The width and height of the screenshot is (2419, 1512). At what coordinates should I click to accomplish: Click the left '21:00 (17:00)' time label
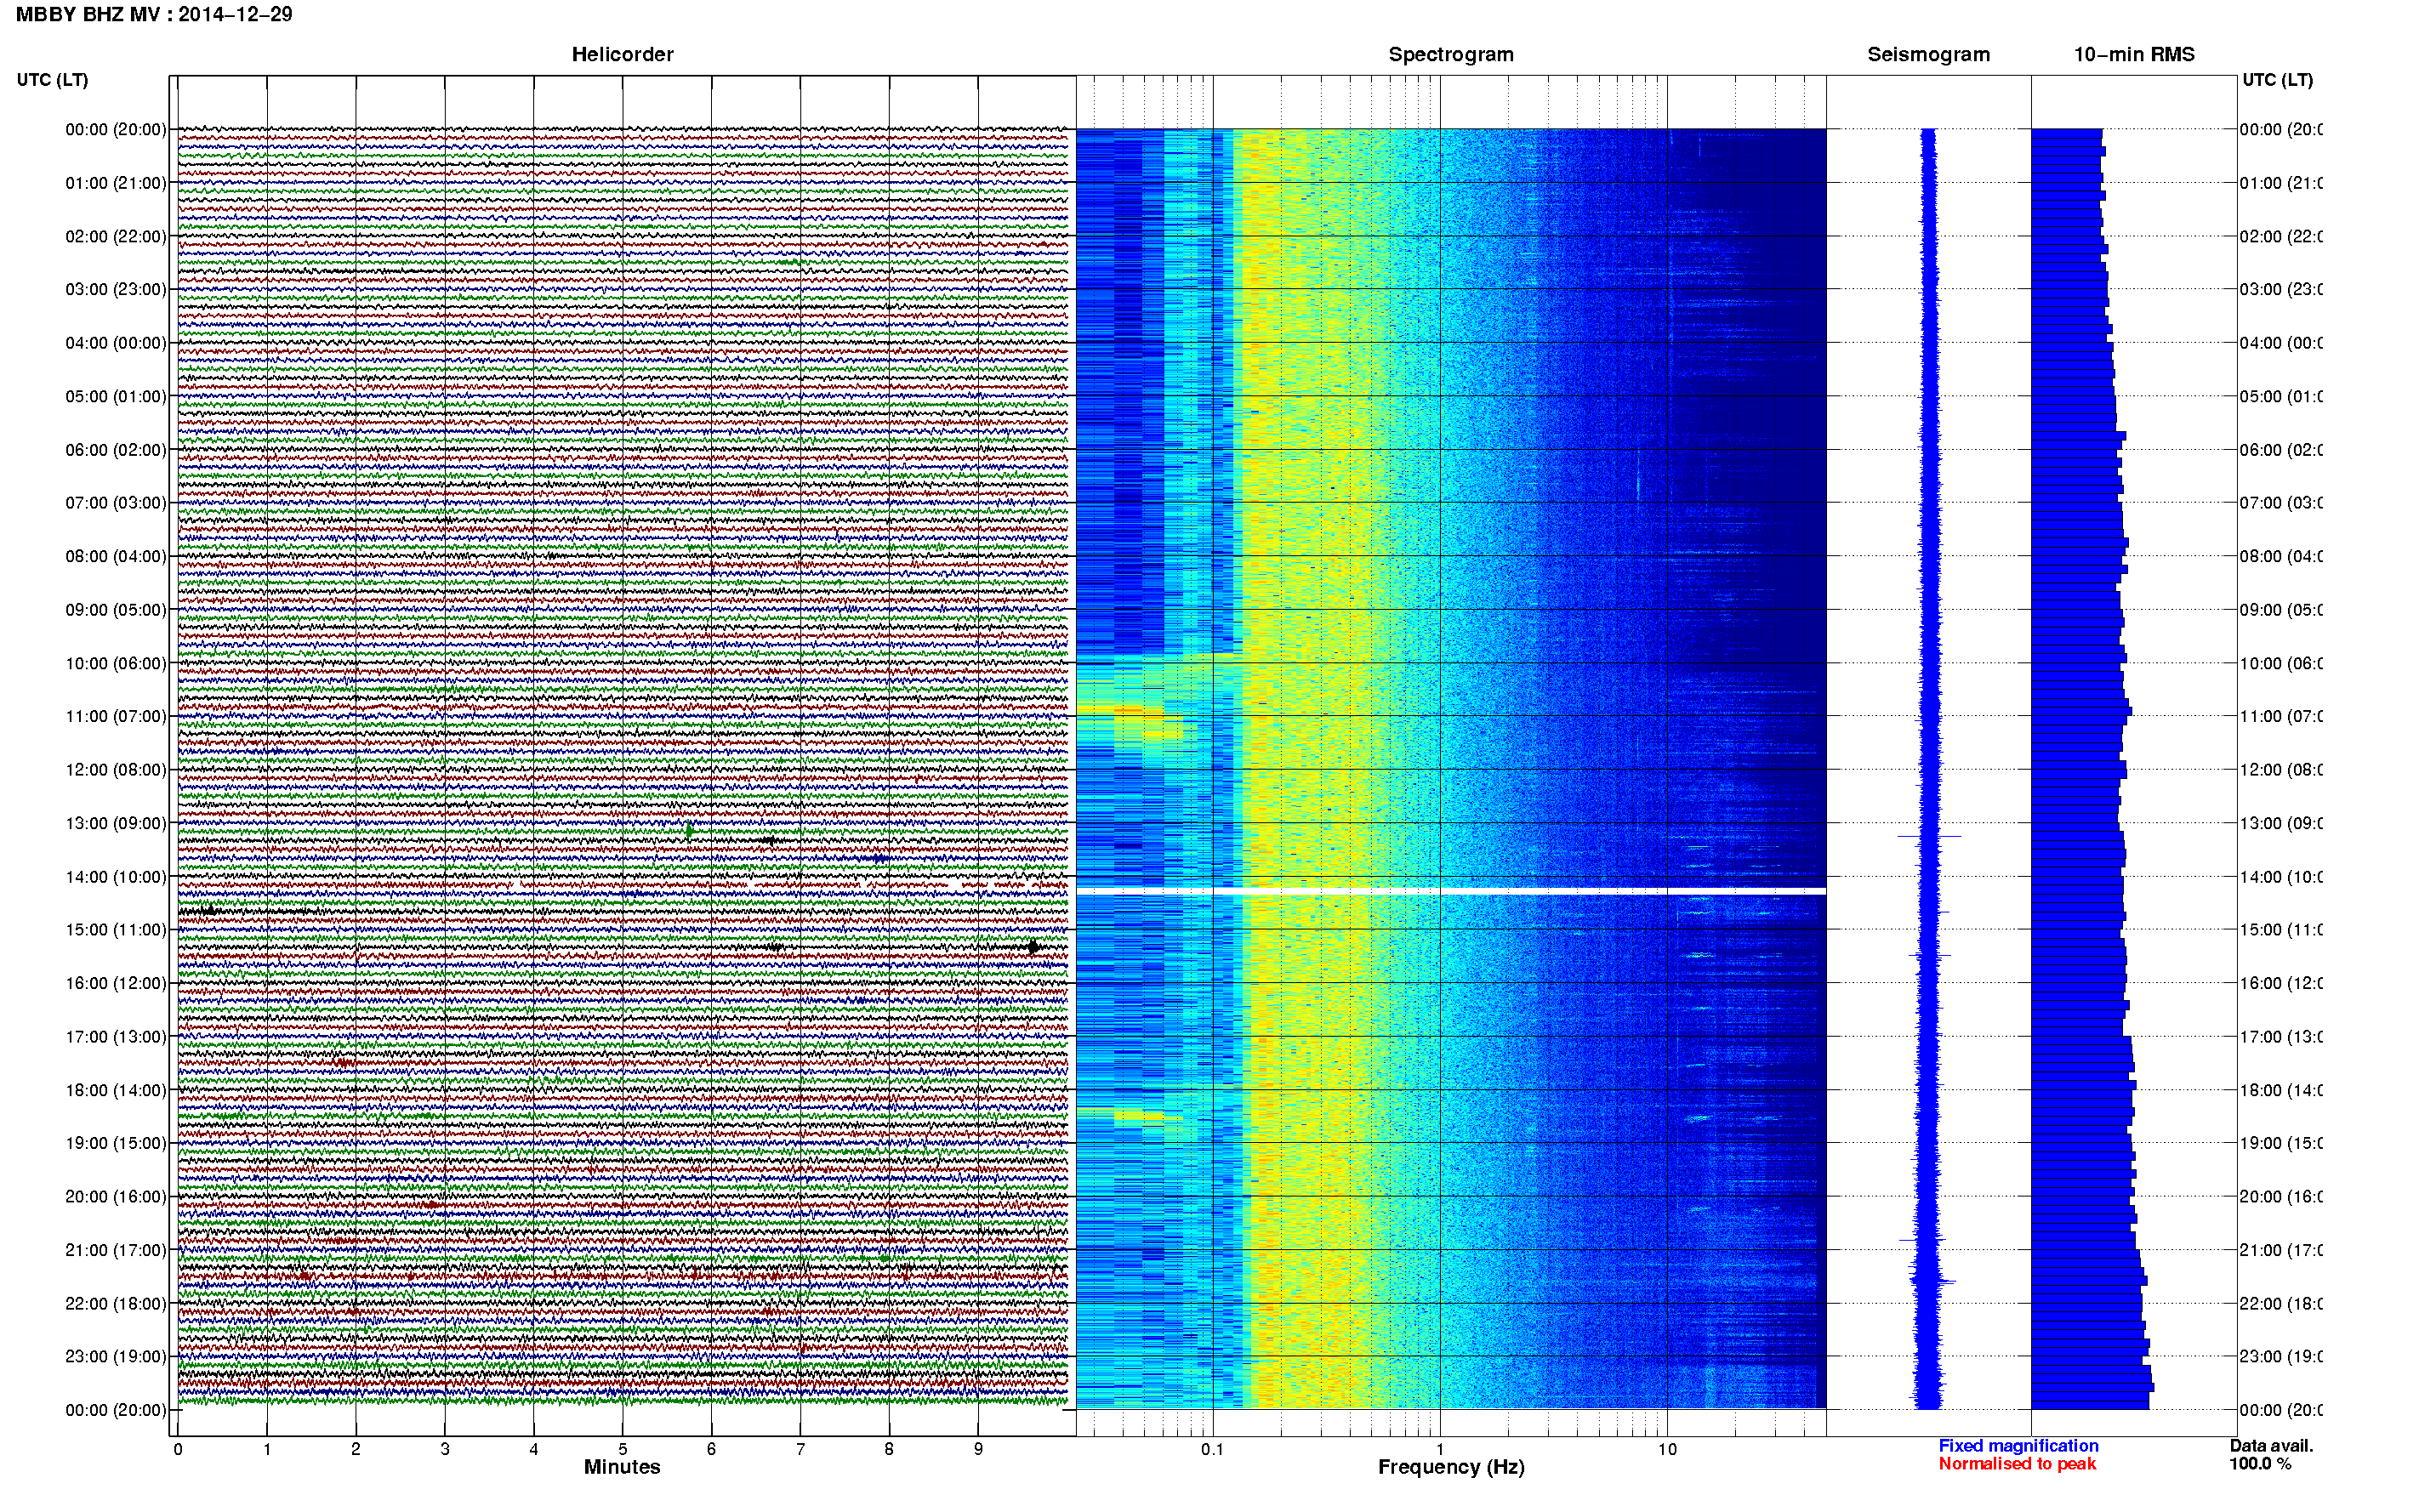tap(116, 1250)
